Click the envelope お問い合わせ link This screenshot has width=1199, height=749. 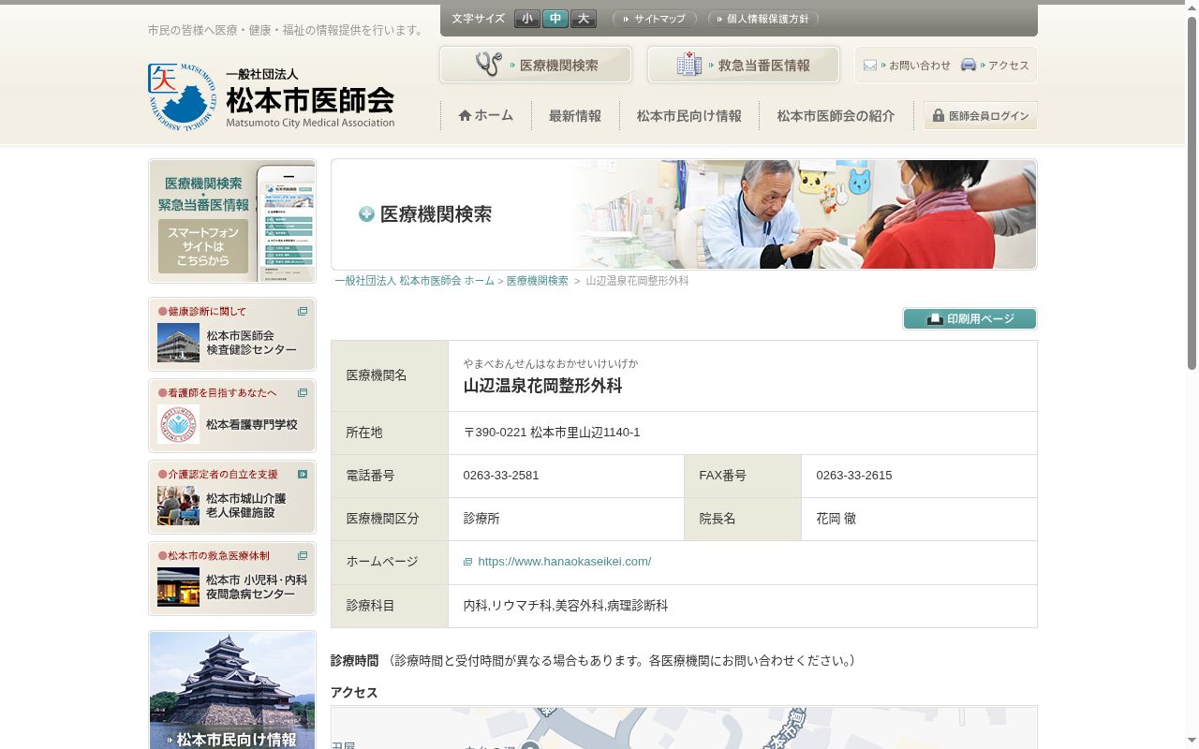coord(907,66)
